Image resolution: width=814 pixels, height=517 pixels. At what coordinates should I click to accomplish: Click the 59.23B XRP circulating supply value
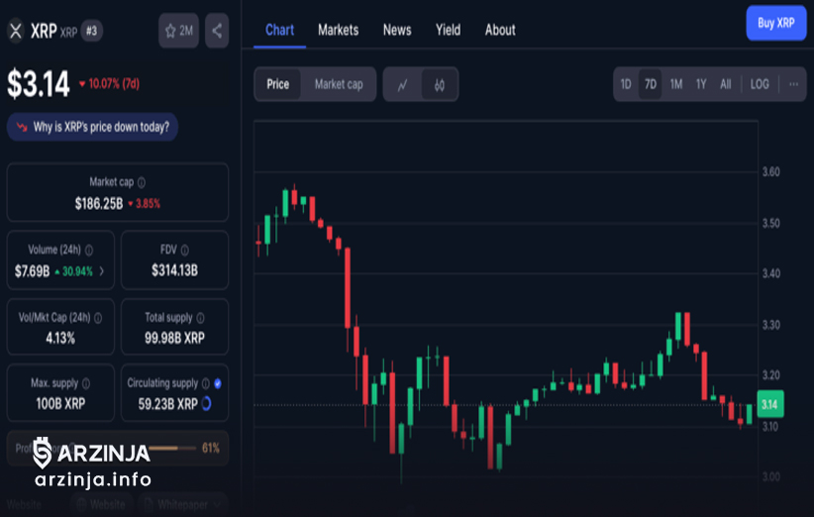click(167, 404)
